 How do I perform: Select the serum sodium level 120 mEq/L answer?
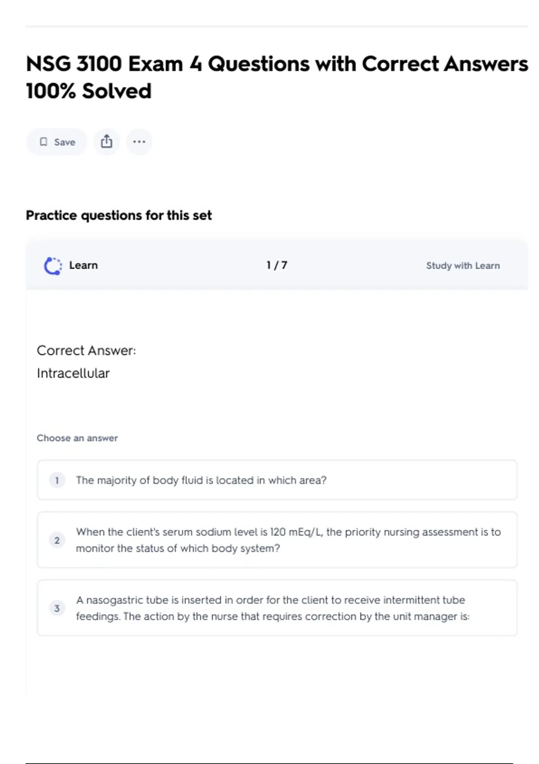click(287, 540)
